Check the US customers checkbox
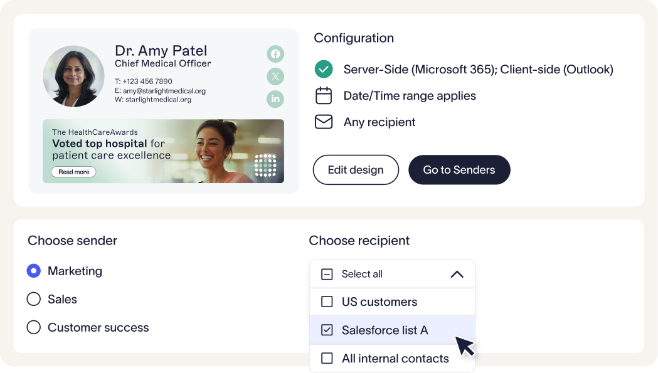This screenshot has width=658, height=373. click(327, 302)
